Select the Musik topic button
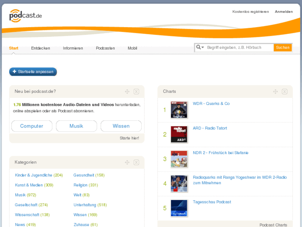Viewport: 302px width, 227px height. click(x=76, y=126)
